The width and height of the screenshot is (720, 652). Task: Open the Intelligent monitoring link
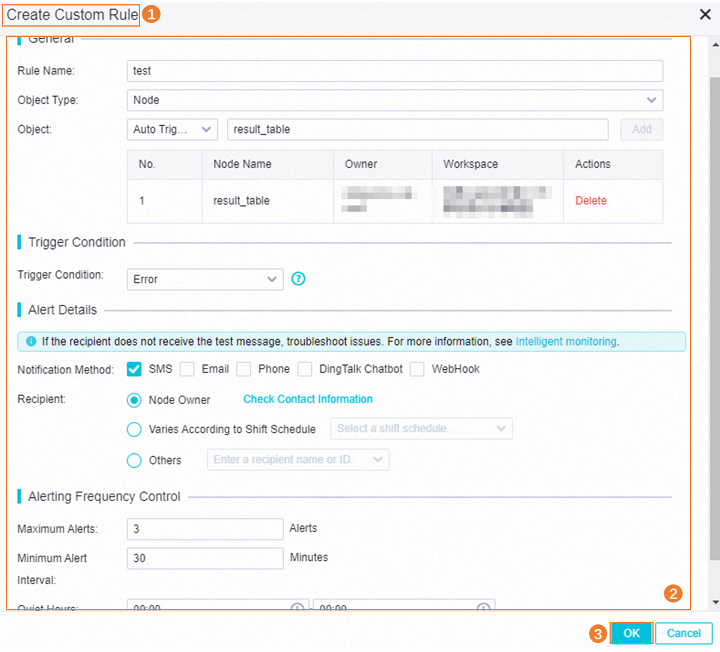tap(565, 341)
